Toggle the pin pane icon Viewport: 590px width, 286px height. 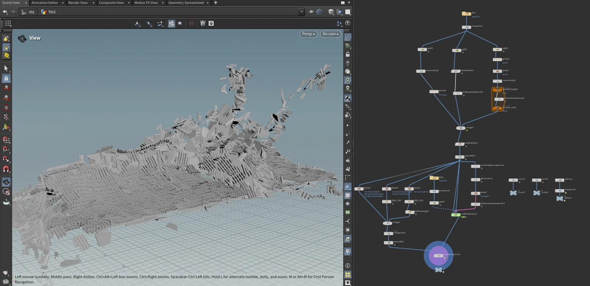coord(311,12)
